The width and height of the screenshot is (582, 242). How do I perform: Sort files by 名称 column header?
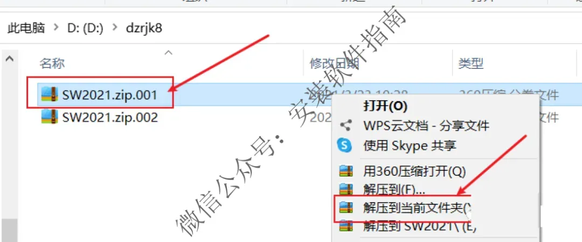tap(52, 64)
